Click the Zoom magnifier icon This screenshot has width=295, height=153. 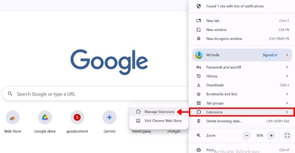pyautogui.click(x=199, y=135)
